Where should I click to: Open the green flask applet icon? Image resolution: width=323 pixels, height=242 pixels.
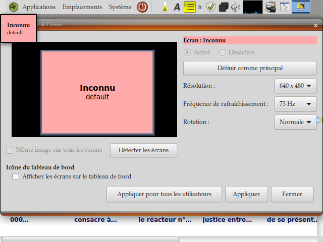coord(165,7)
